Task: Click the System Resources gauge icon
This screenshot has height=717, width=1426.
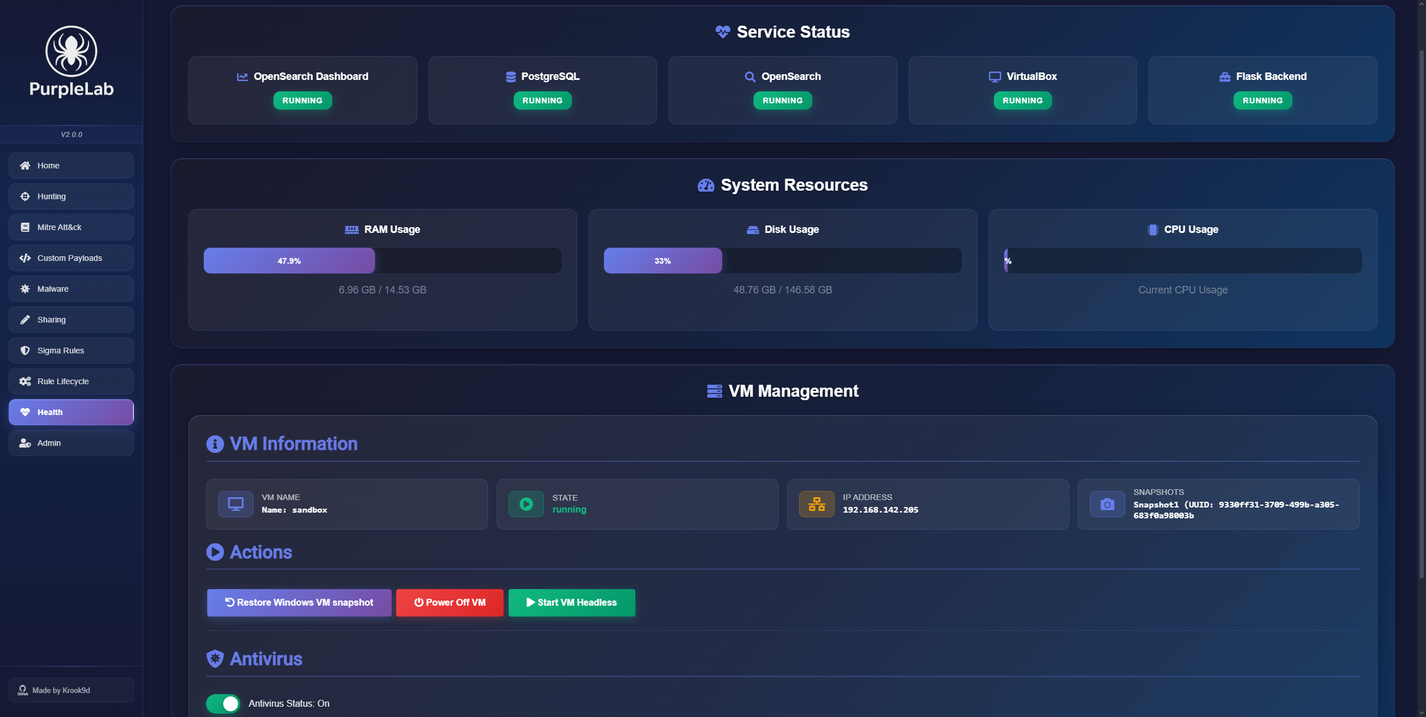Action: (x=706, y=185)
